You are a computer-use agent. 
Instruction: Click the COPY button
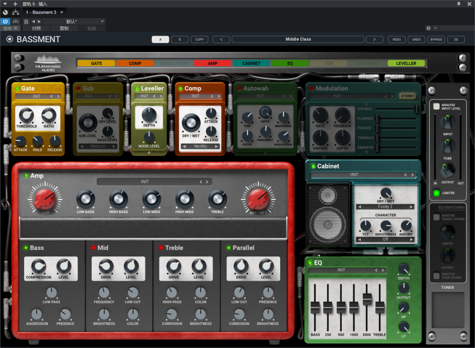point(199,39)
